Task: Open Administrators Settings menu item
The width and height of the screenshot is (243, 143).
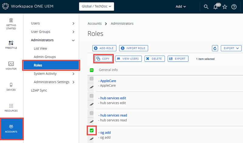Action: [51, 82]
